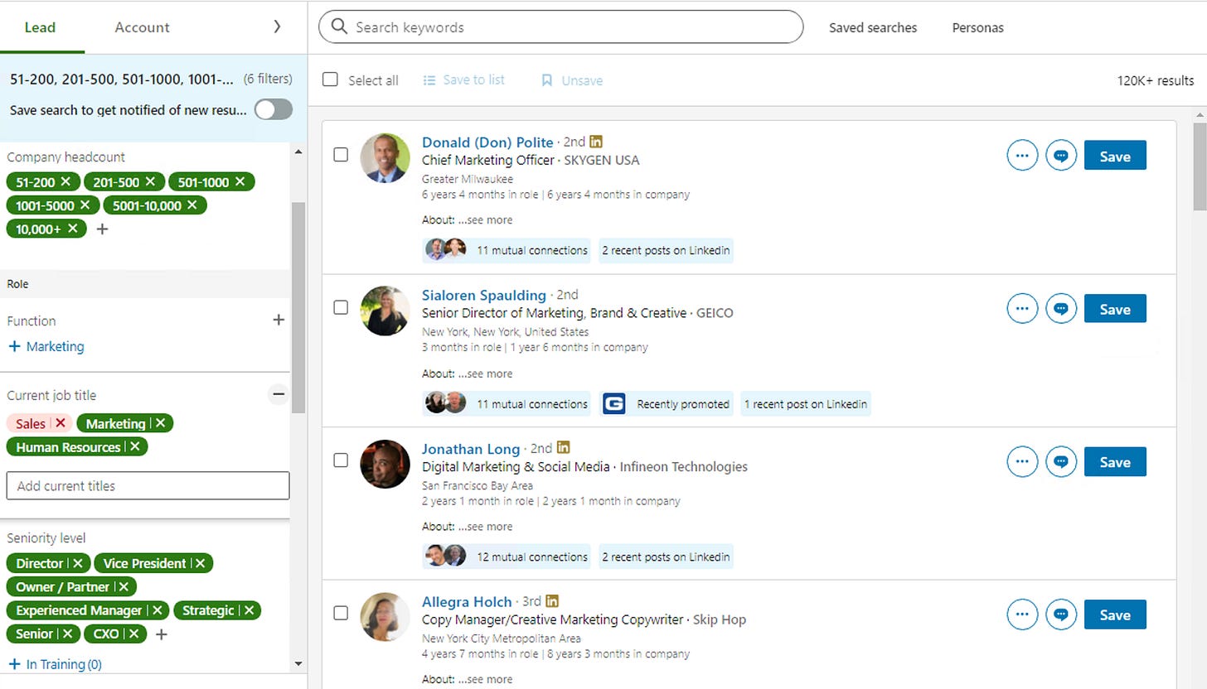Screen dimensions: 1207x689
Task: Remove the Experienced Manager seniority filter
Action: [156, 610]
